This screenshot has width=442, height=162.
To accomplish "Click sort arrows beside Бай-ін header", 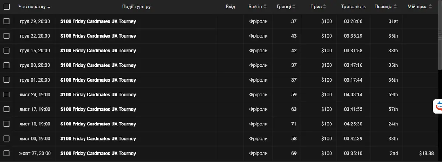I will coord(266,7).
